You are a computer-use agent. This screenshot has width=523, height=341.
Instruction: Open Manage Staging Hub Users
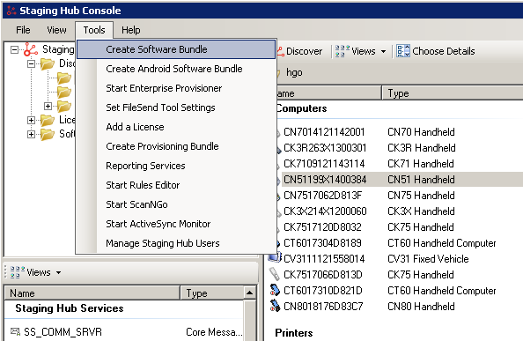coord(162,243)
